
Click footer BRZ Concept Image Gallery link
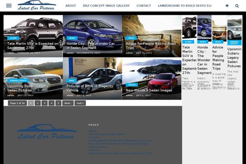pos(106,134)
